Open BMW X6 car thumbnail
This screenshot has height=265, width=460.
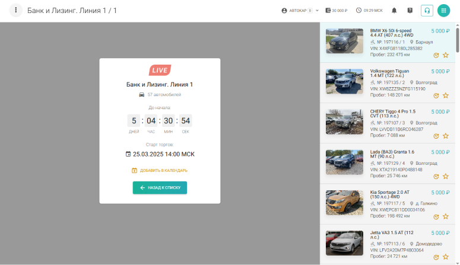point(344,41)
